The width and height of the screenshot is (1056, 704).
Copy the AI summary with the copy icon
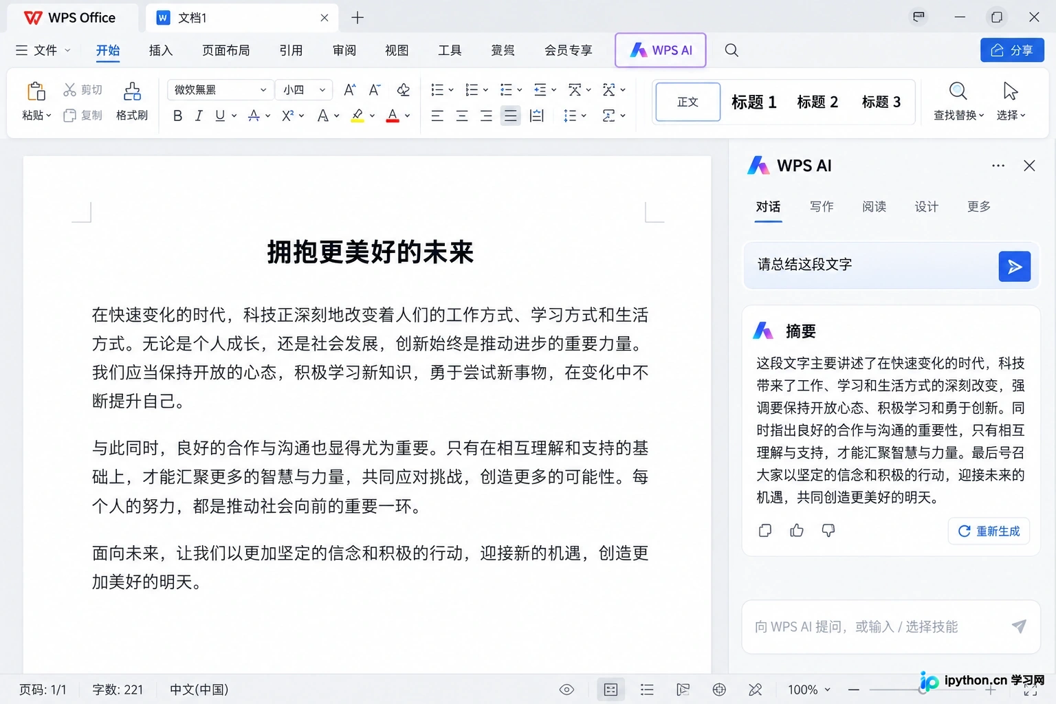coord(765,530)
